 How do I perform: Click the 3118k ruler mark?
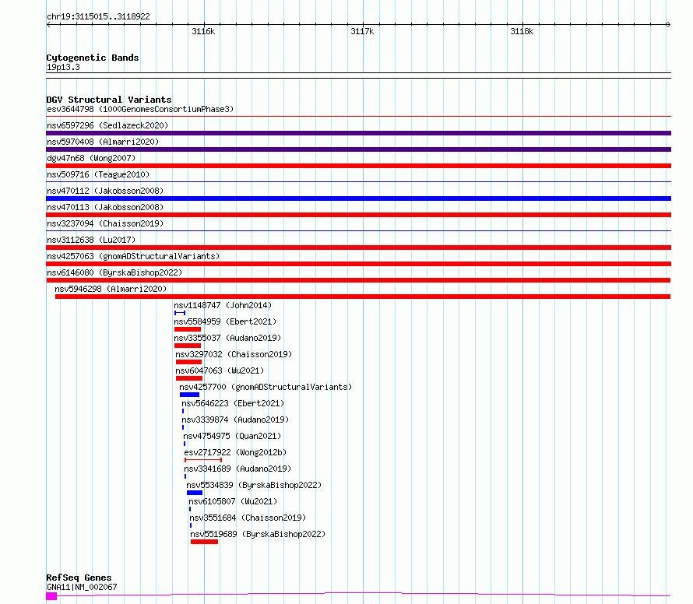tap(522, 31)
